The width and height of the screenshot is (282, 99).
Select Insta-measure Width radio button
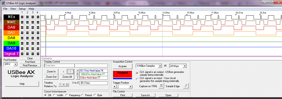54,95
